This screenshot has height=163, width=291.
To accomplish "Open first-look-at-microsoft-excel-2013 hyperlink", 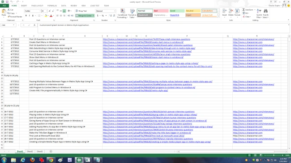I will click(143, 136).
